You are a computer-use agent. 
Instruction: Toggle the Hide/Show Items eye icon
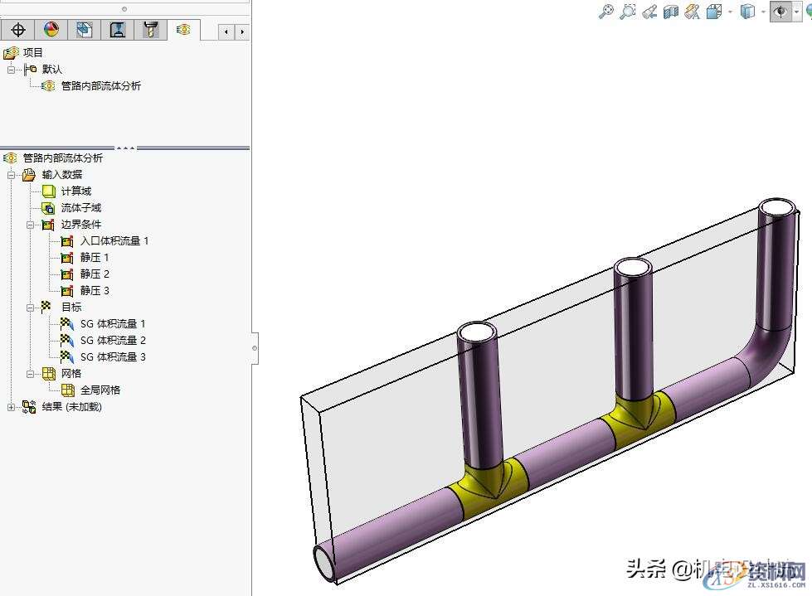(780, 12)
